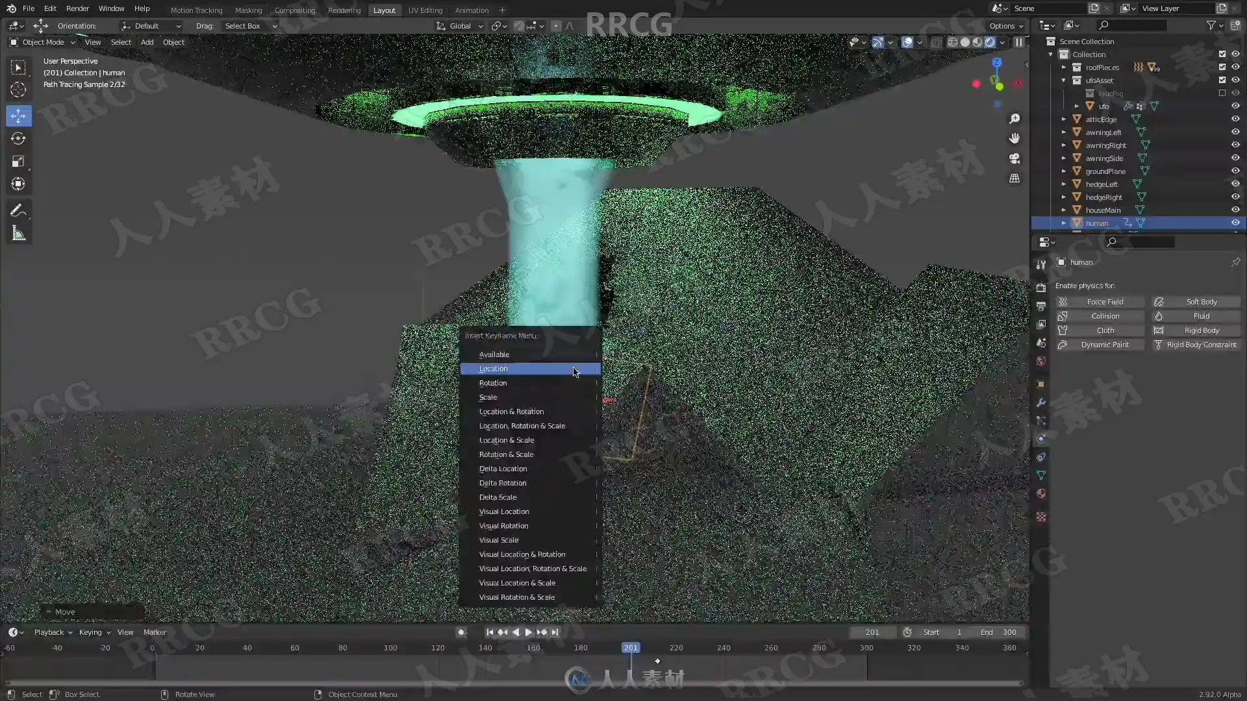Switch to the Animation workspace tab
This screenshot has width=1247, height=701.
tap(472, 10)
